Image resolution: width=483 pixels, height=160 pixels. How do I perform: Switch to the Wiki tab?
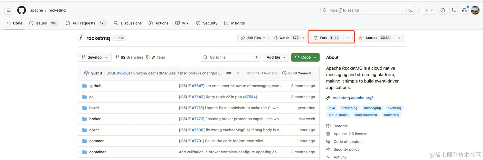point(182,23)
